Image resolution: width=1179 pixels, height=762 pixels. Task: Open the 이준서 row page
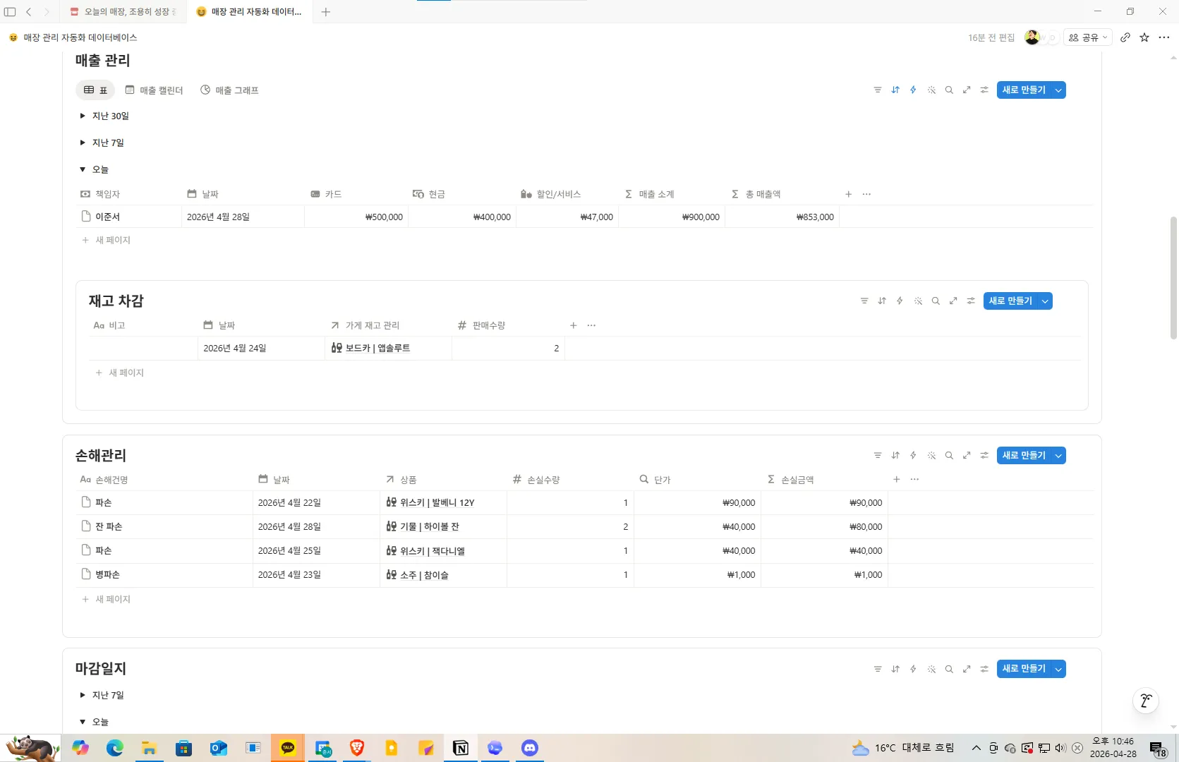coord(108,217)
